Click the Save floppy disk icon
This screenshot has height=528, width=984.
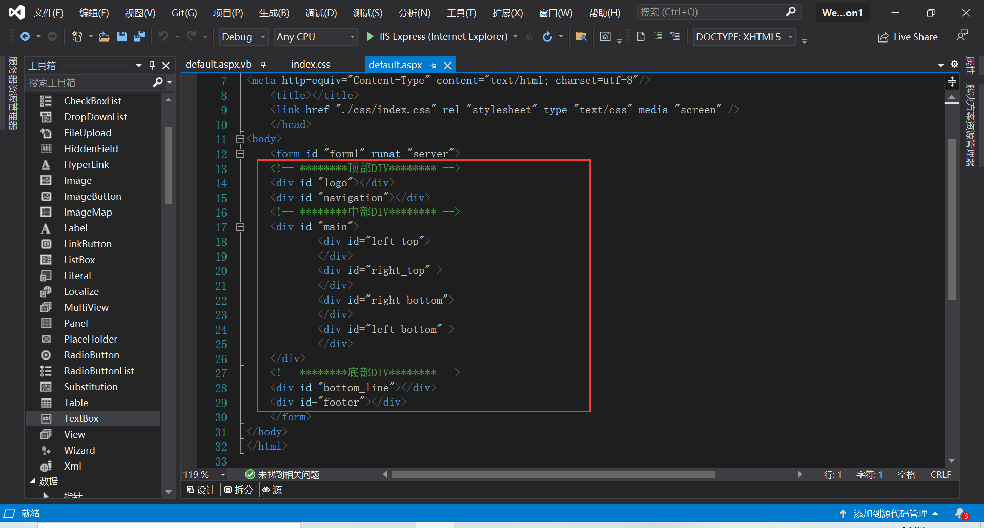121,36
